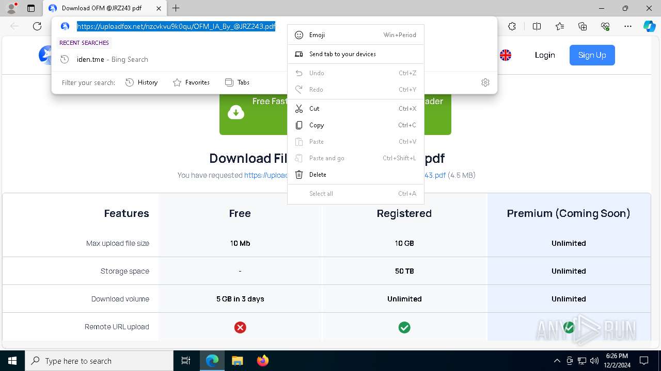
Task: Click the taskbar search box
Action: pos(99,361)
